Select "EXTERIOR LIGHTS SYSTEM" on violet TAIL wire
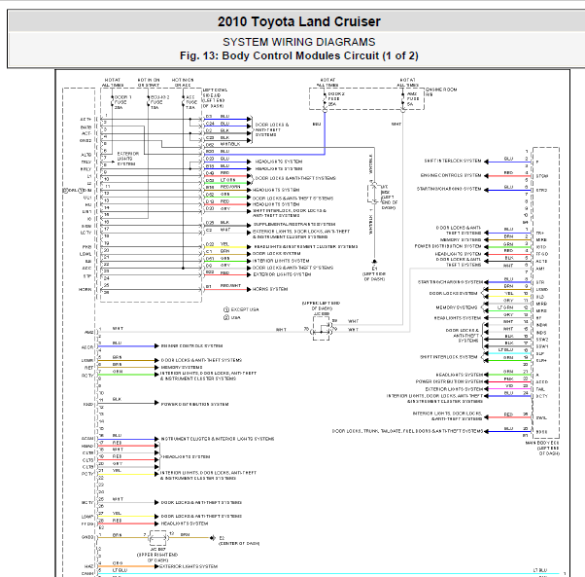 tap(454, 389)
